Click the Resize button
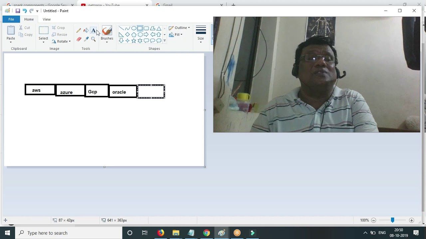The image size is (426, 239). click(x=60, y=35)
